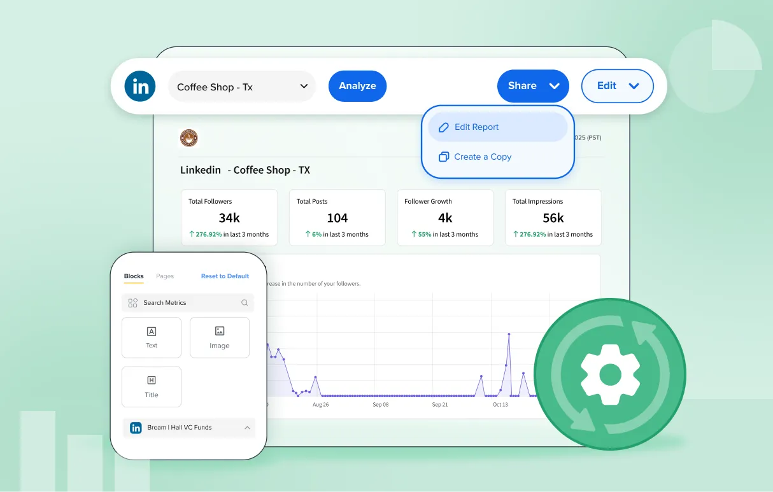Click the Analyze button
Viewport: 773px width, 492px height.
click(357, 86)
